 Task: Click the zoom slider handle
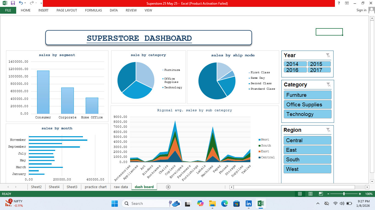(x=344, y=194)
